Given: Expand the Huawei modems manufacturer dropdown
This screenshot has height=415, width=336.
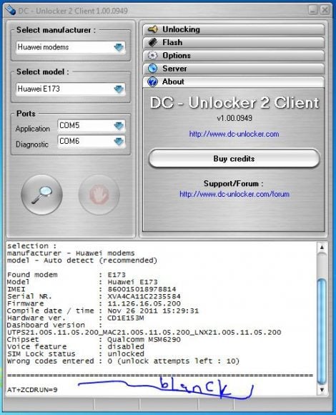Looking at the screenshot, I should click(119, 47).
